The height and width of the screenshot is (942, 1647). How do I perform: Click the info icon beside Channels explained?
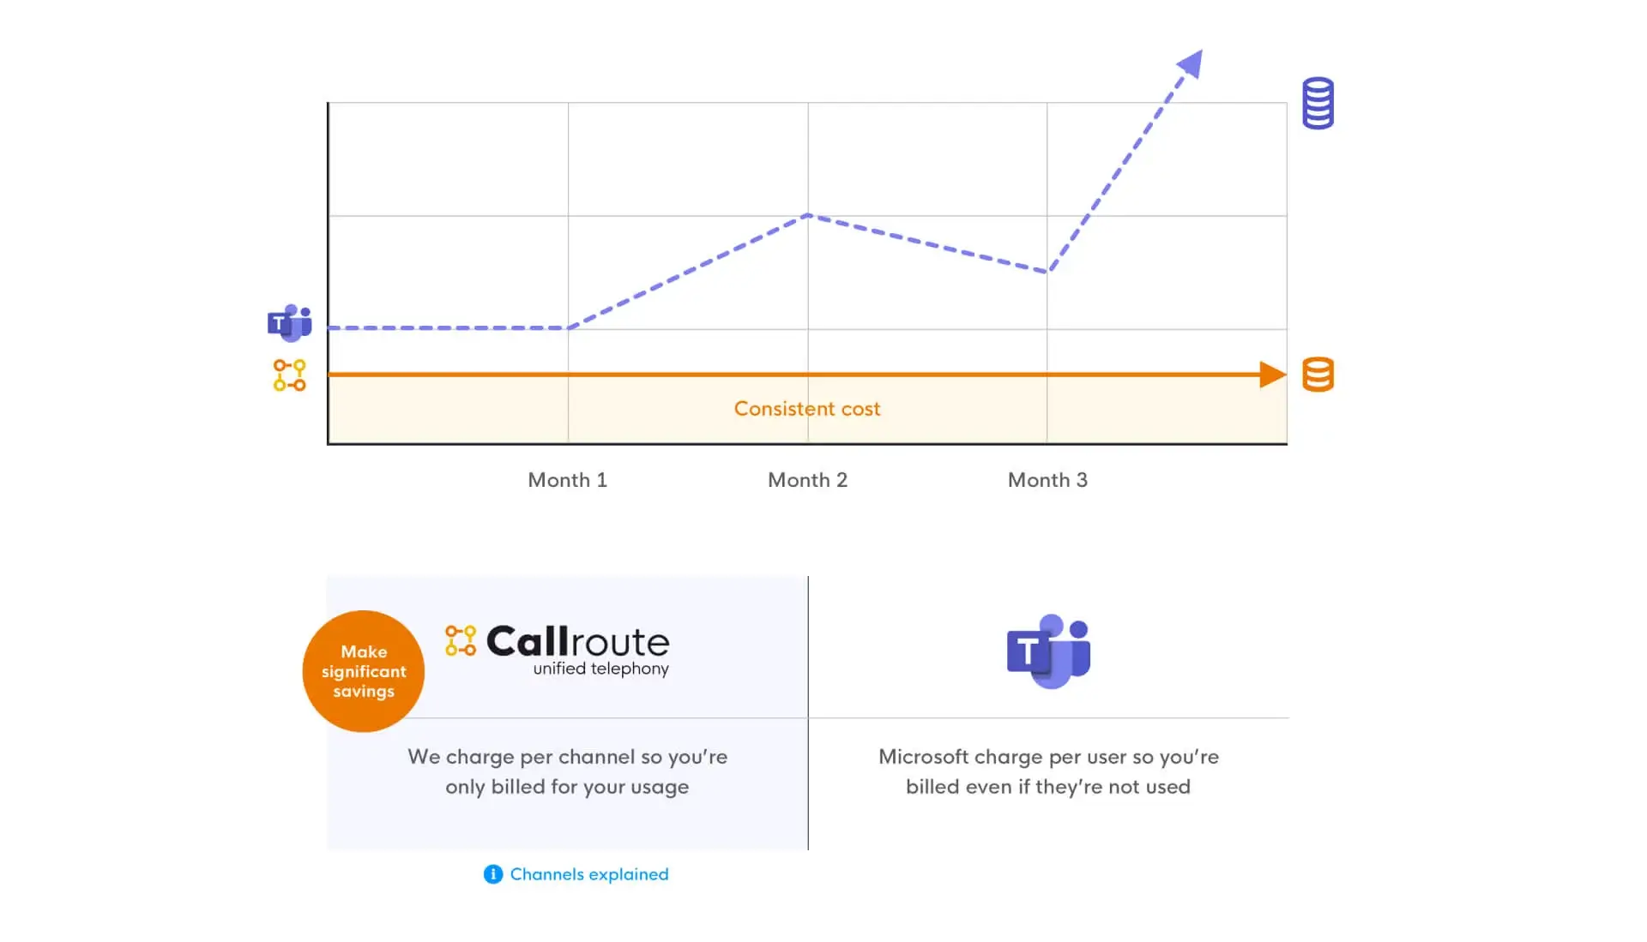492,874
